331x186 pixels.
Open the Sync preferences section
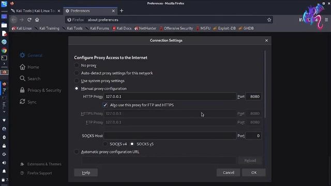coord(28,102)
